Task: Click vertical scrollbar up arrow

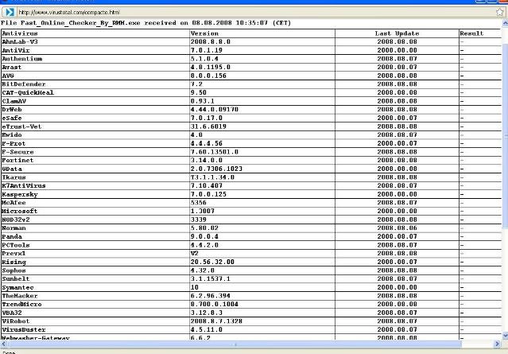Action: [505, 23]
